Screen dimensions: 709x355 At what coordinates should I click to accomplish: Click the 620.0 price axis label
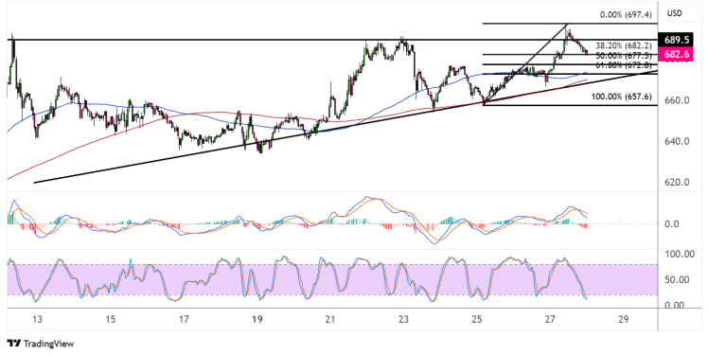tap(677, 183)
